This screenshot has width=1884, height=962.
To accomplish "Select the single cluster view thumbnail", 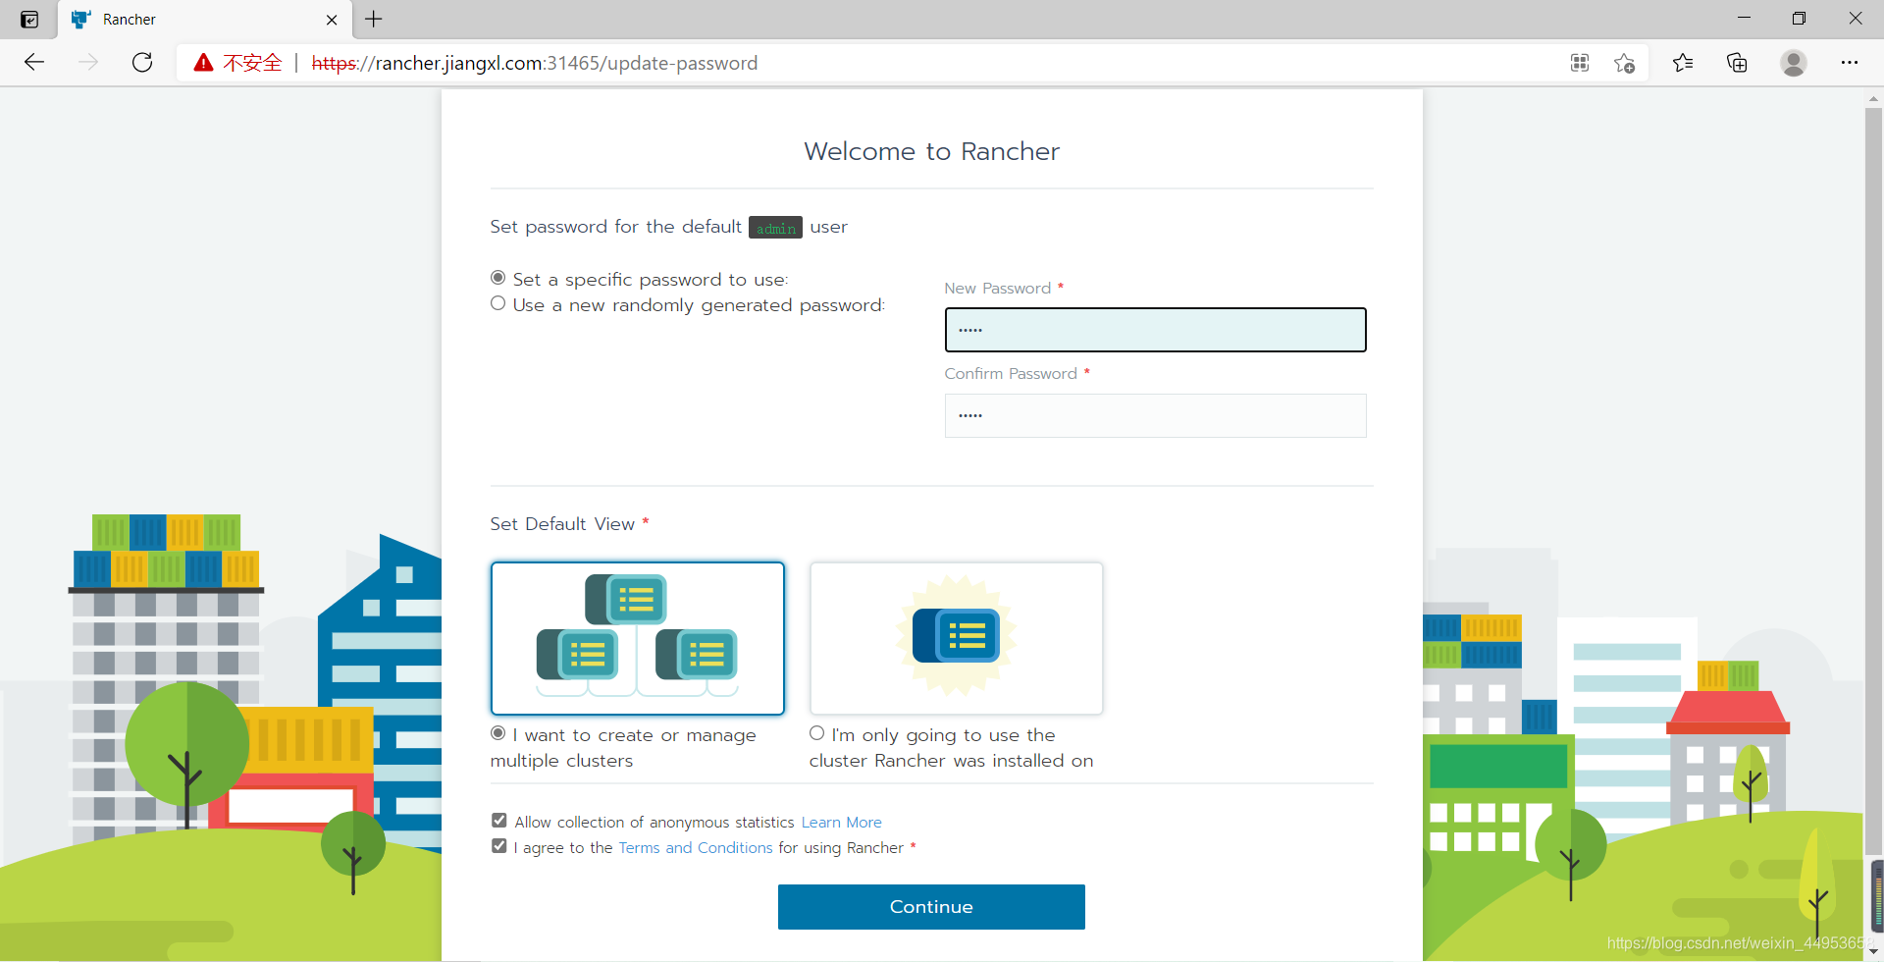I will click(x=957, y=638).
